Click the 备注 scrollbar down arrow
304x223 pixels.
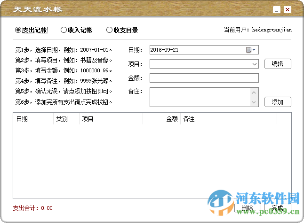point(254,102)
